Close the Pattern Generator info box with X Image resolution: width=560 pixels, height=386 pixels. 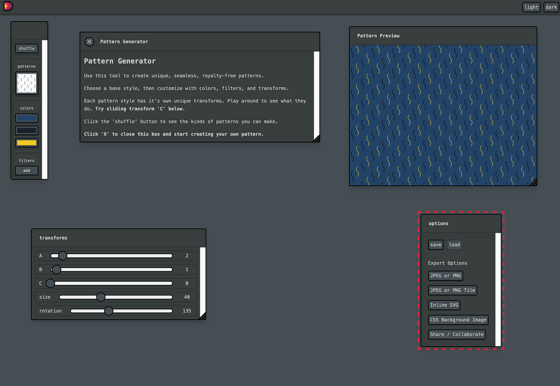coord(89,42)
